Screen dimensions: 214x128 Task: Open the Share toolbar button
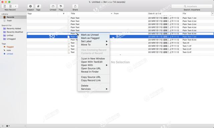click(x=75, y=6)
